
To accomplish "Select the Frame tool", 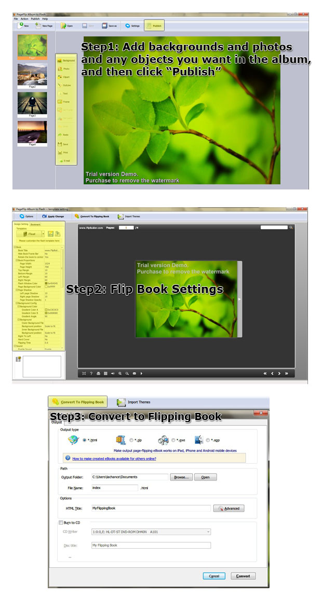I will coord(63,102).
